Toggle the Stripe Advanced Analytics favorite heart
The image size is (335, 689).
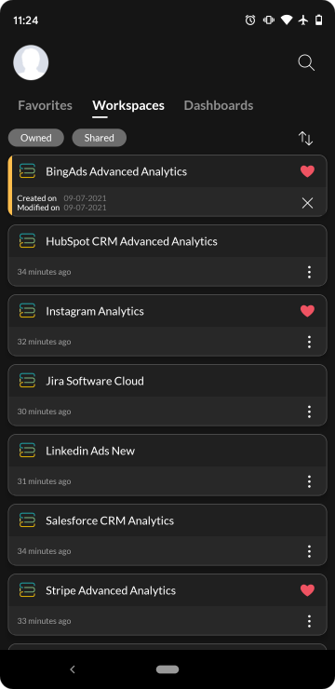(x=307, y=590)
